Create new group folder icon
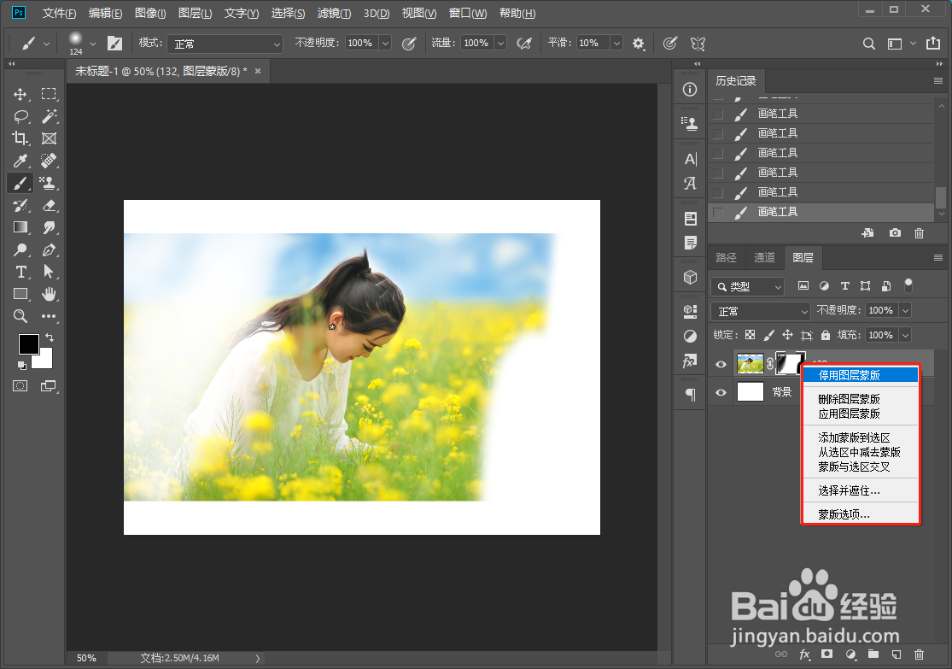 (x=873, y=654)
